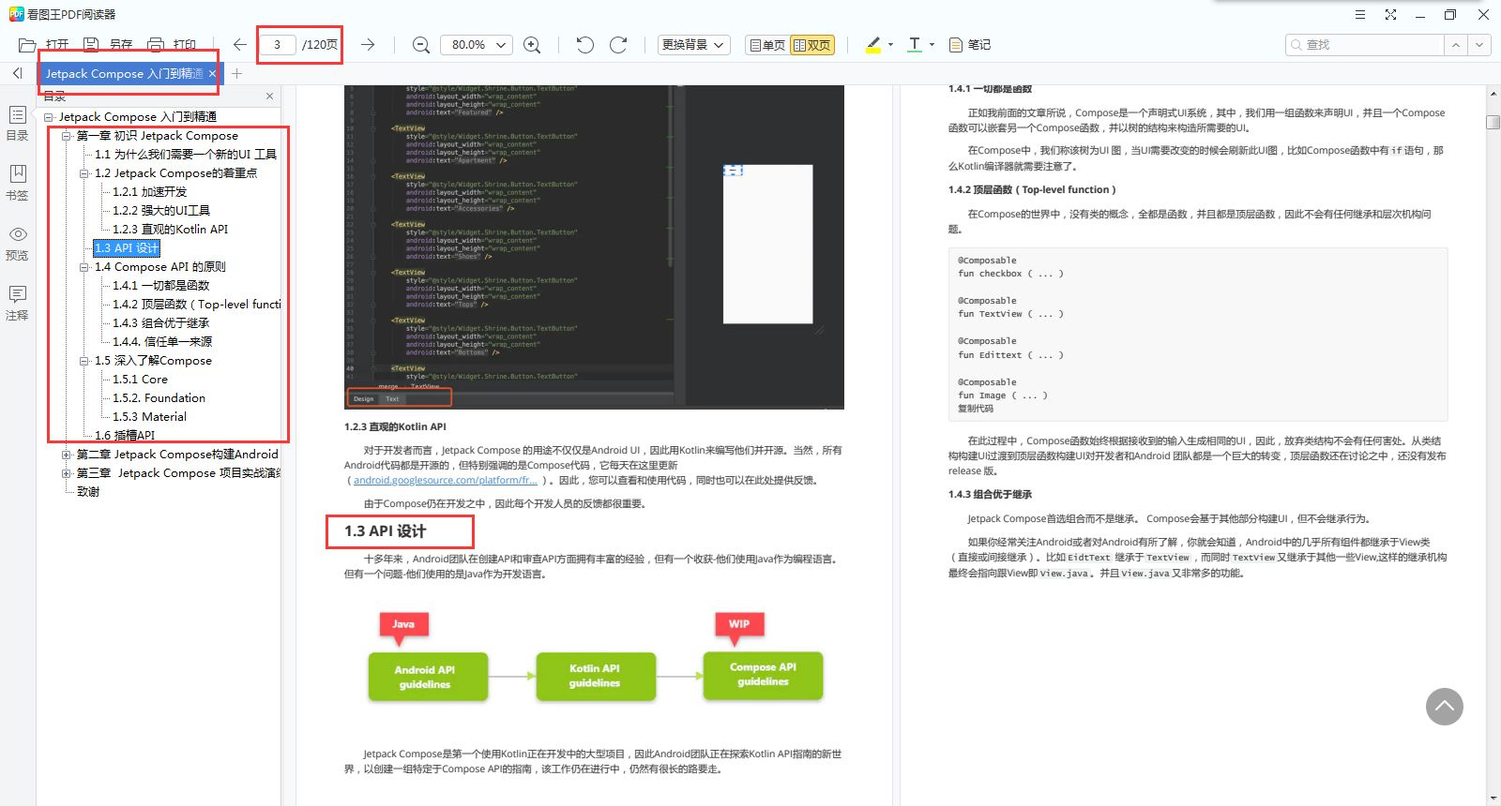1501x806 pixels.
Task: Go to previous page arrow
Action: point(240,44)
